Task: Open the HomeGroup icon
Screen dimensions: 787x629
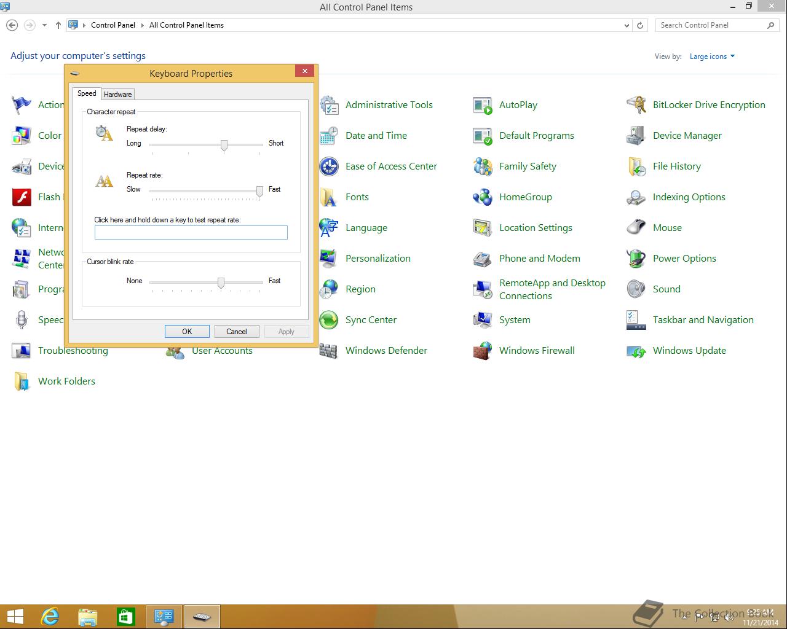Action: click(483, 197)
